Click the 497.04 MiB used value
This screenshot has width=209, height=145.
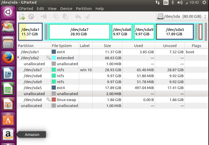click(x=144, y=88)
